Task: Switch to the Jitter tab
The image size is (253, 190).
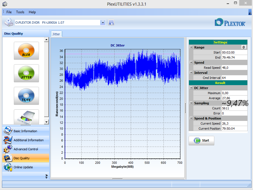Action: [x=56, y=34]
